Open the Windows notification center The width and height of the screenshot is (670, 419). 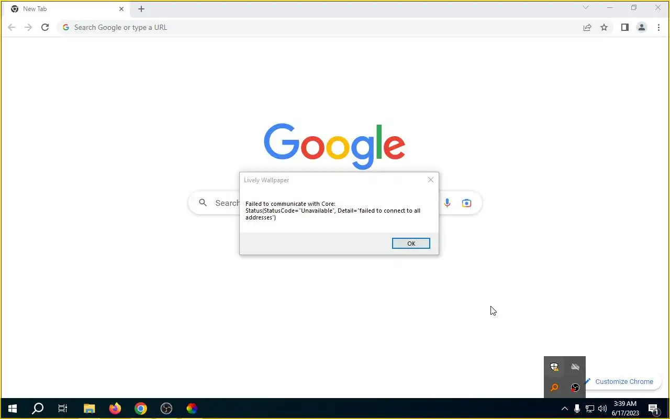653,409
